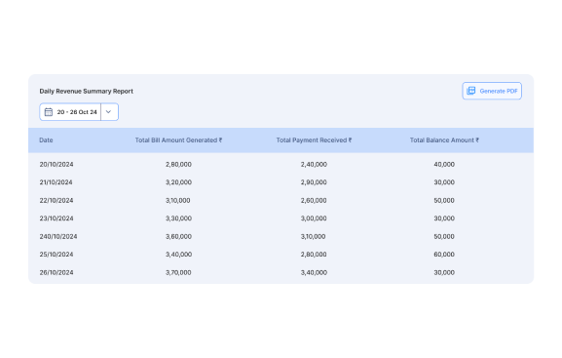Select the 23/10/2024 date cell
Viewport: 562px width, 358px height.
[56, 219]
